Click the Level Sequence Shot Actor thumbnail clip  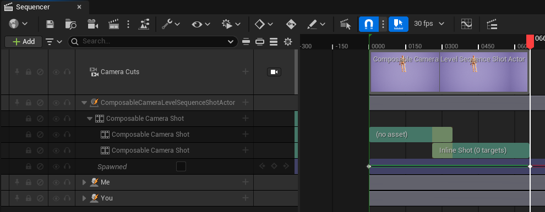coord(483,72)
